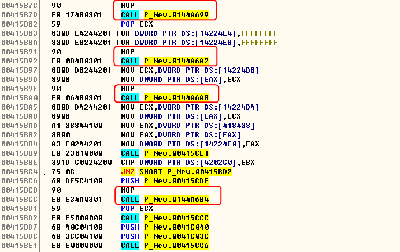Click address 00415B9D in the address column
The width and height of the screenshot is (400, 252).
tap(19, 80)
